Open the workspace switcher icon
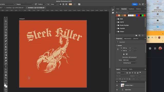164x92 pixels. click(143, 4)
